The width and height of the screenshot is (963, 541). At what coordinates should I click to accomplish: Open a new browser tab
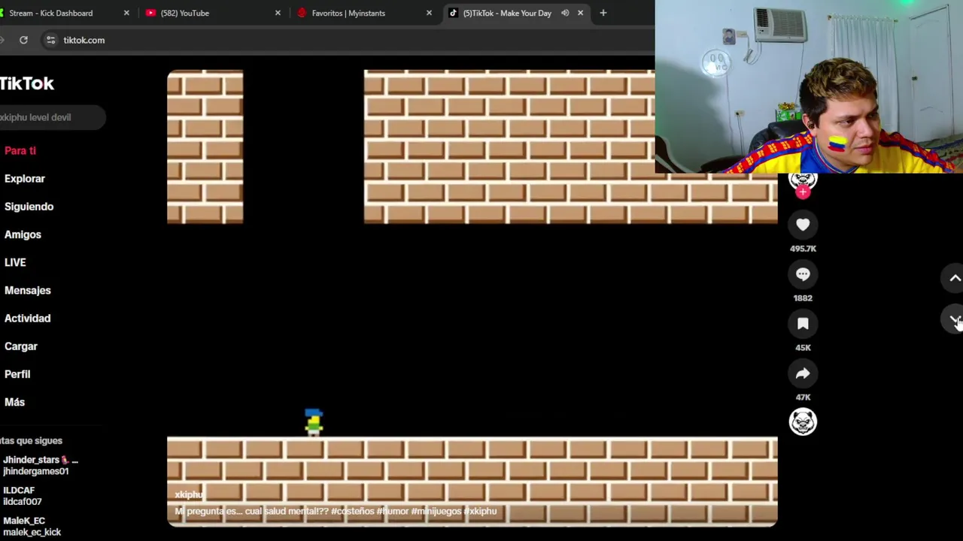(603, 13)
